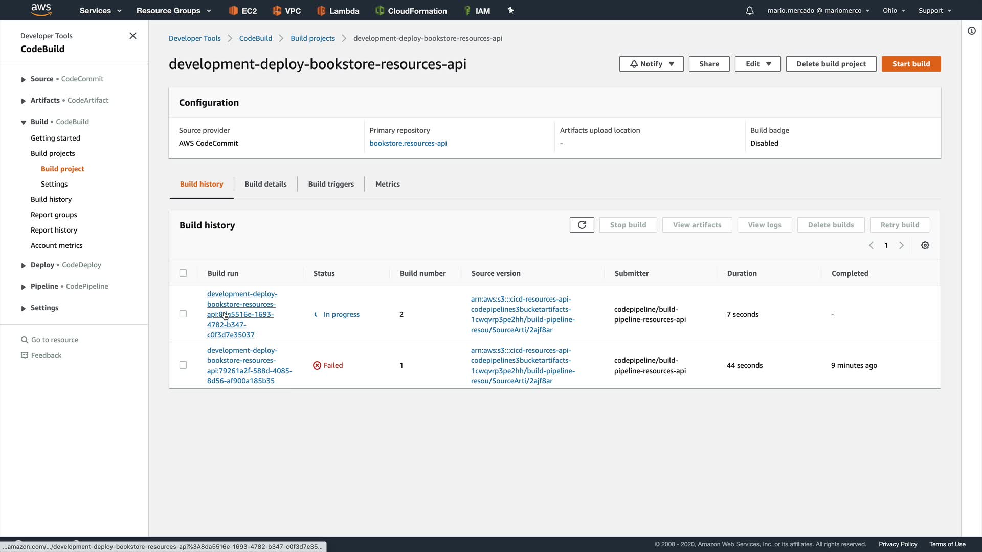Select all builds with header checkbox
This screenshot has width=982, height=552.
(183, 273)
